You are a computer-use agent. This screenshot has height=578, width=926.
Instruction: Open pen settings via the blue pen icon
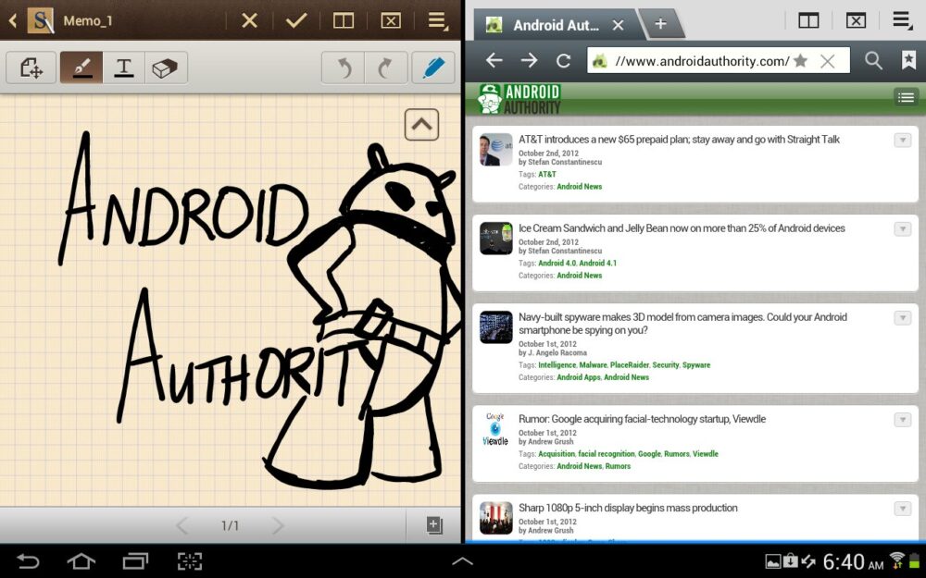coord(432,67)
